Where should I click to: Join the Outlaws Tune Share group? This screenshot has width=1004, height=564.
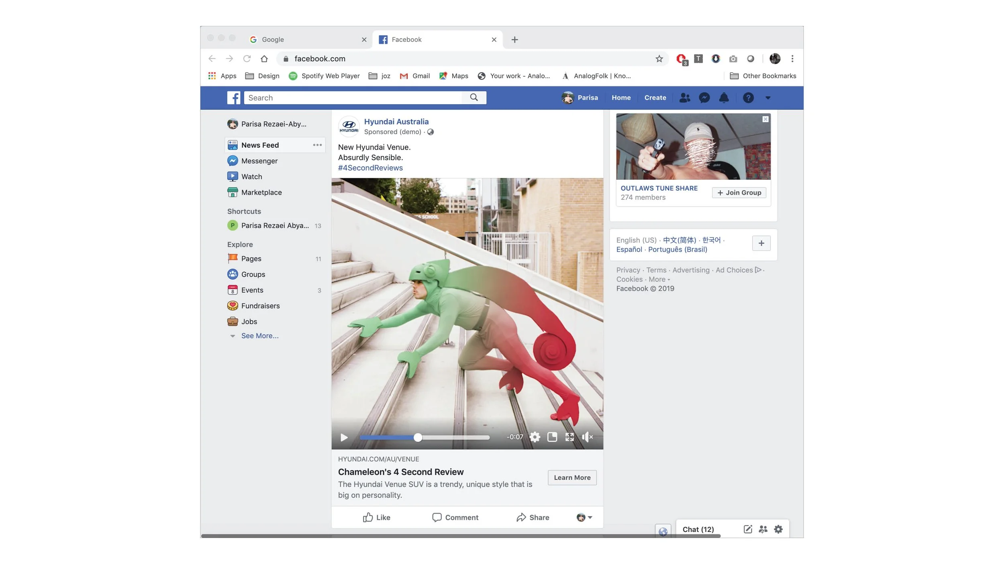739,193
